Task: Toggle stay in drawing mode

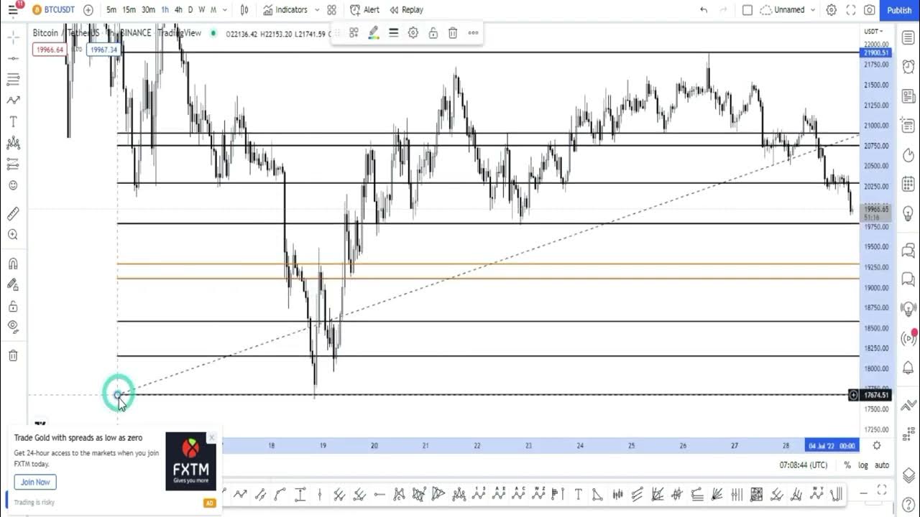Action: [x=13, y=284]
